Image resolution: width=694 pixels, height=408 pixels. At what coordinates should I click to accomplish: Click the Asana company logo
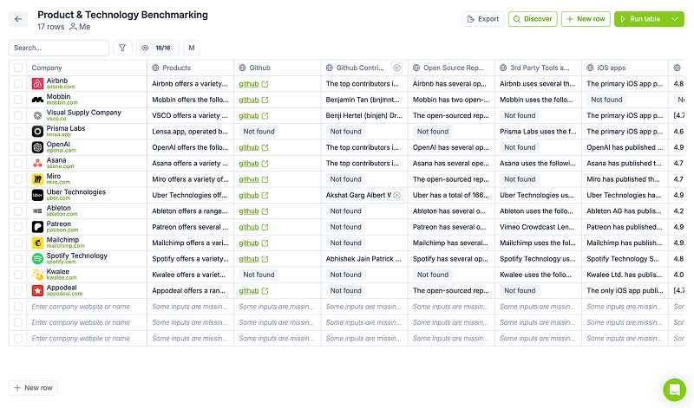click(x=37, y=163)
